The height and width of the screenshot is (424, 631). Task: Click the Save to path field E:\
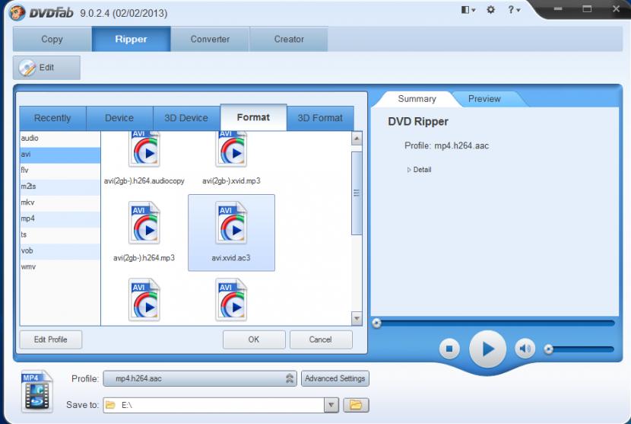[x=214, y=405]
